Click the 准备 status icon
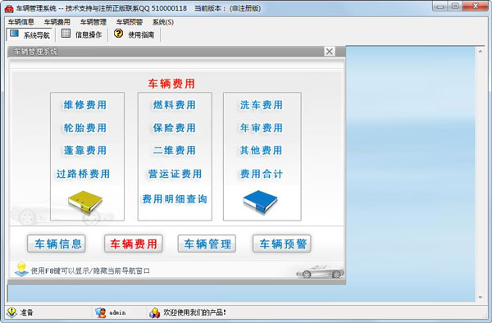 point(12,312)
